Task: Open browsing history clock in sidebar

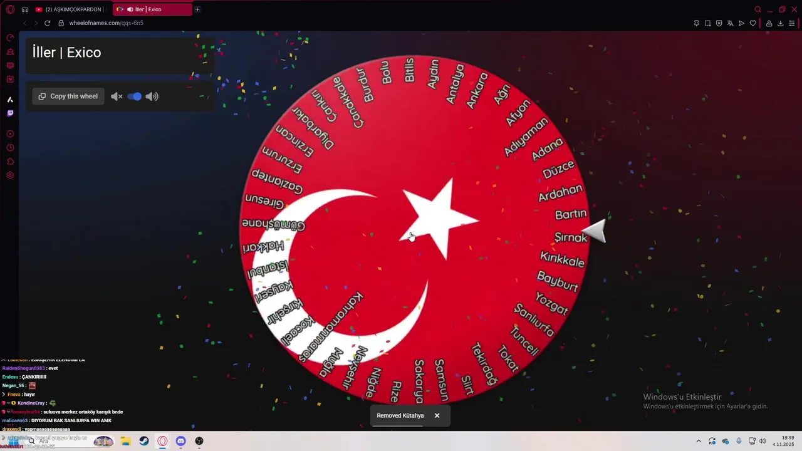Action: tap(10, 148)
